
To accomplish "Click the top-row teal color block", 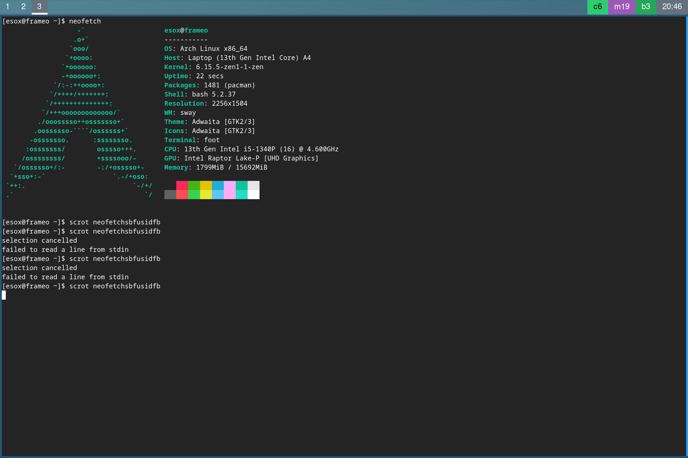I will click(242, 185).
